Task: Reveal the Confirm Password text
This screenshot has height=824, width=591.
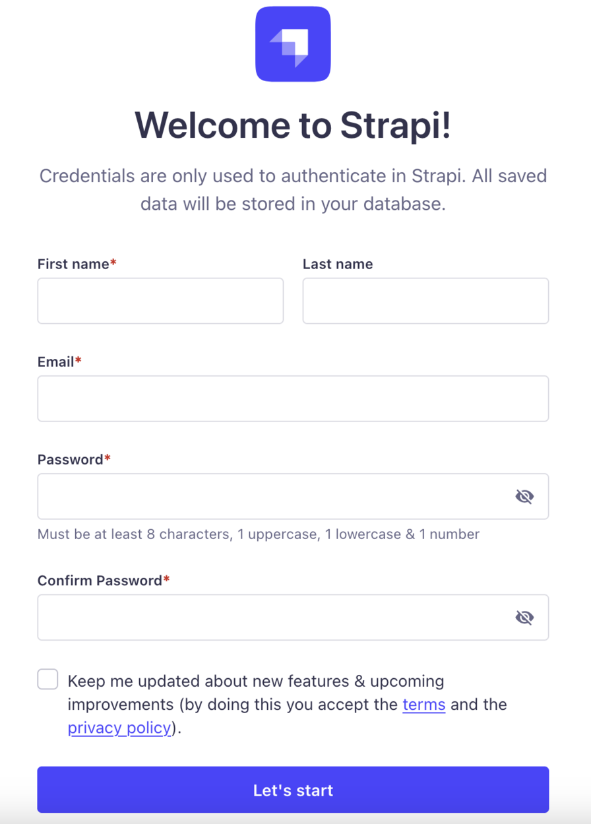Action: click(524, 617)
